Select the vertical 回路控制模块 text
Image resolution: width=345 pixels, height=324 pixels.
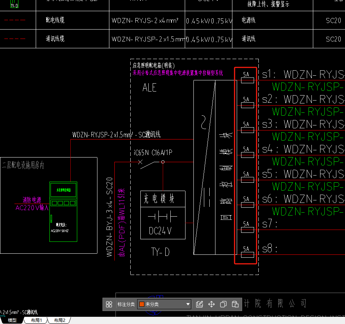tap(226, 176)
